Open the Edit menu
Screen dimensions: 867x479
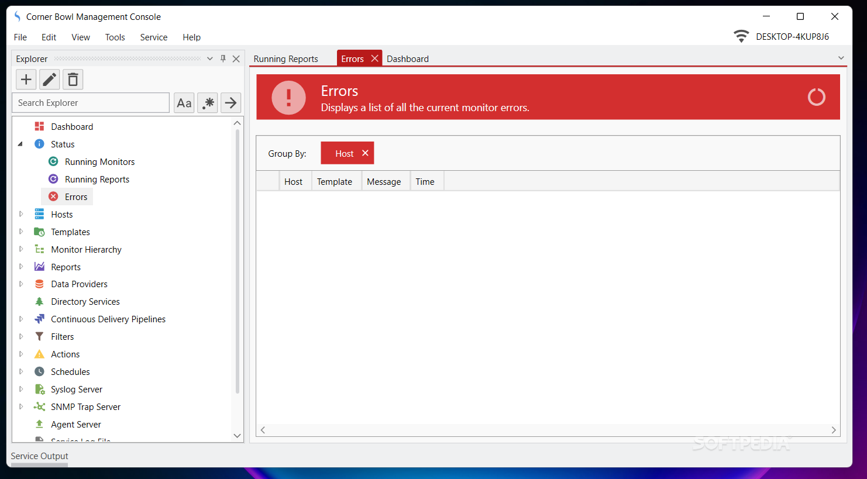49,37
